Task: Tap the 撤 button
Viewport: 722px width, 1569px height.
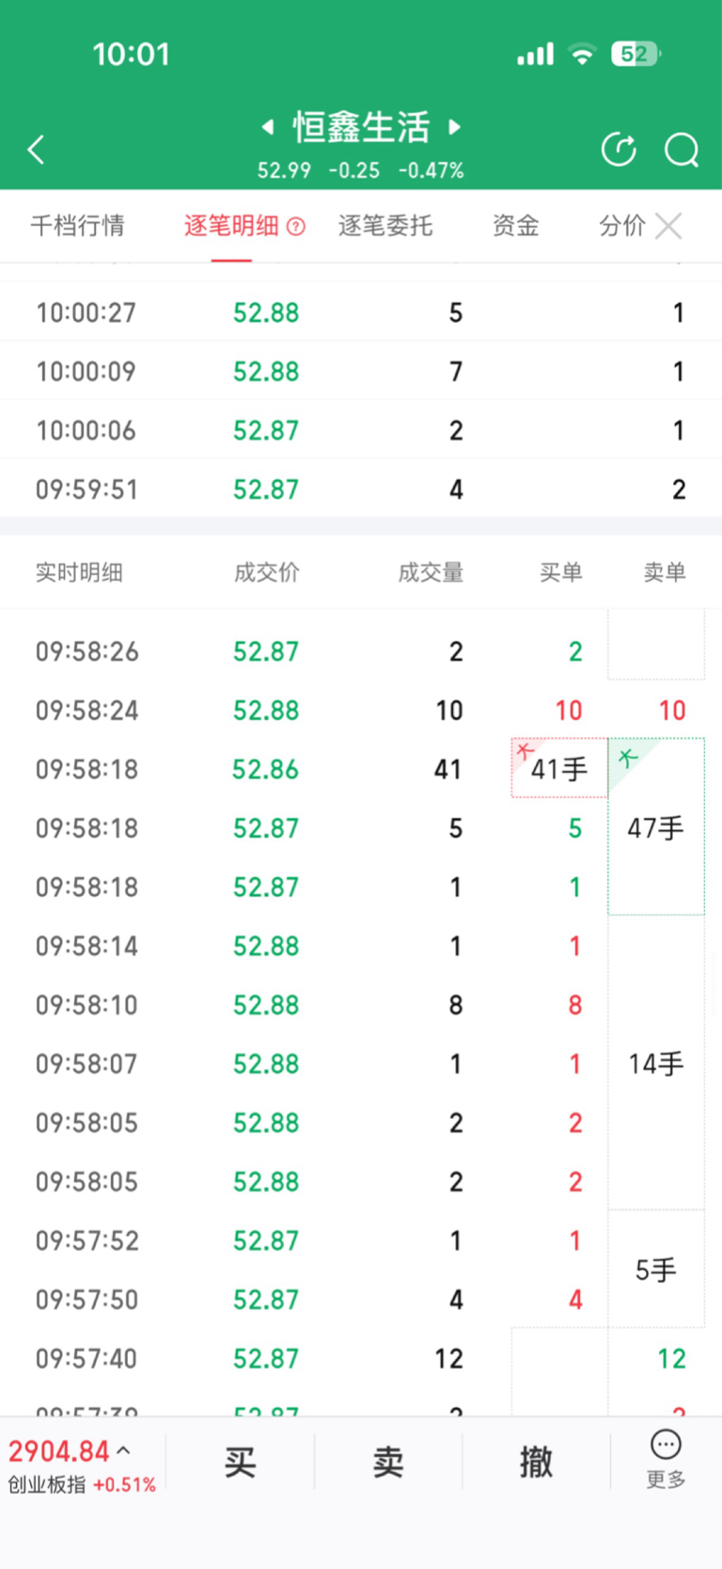Action: (x=536, y=1462)
